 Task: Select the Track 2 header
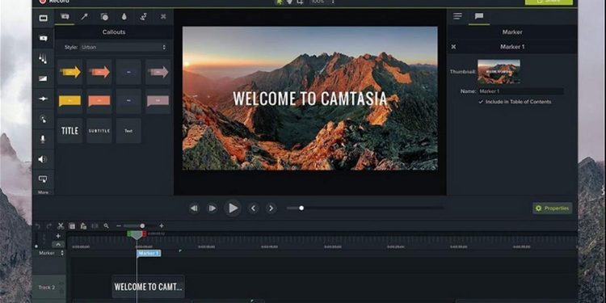coord(48,288)
